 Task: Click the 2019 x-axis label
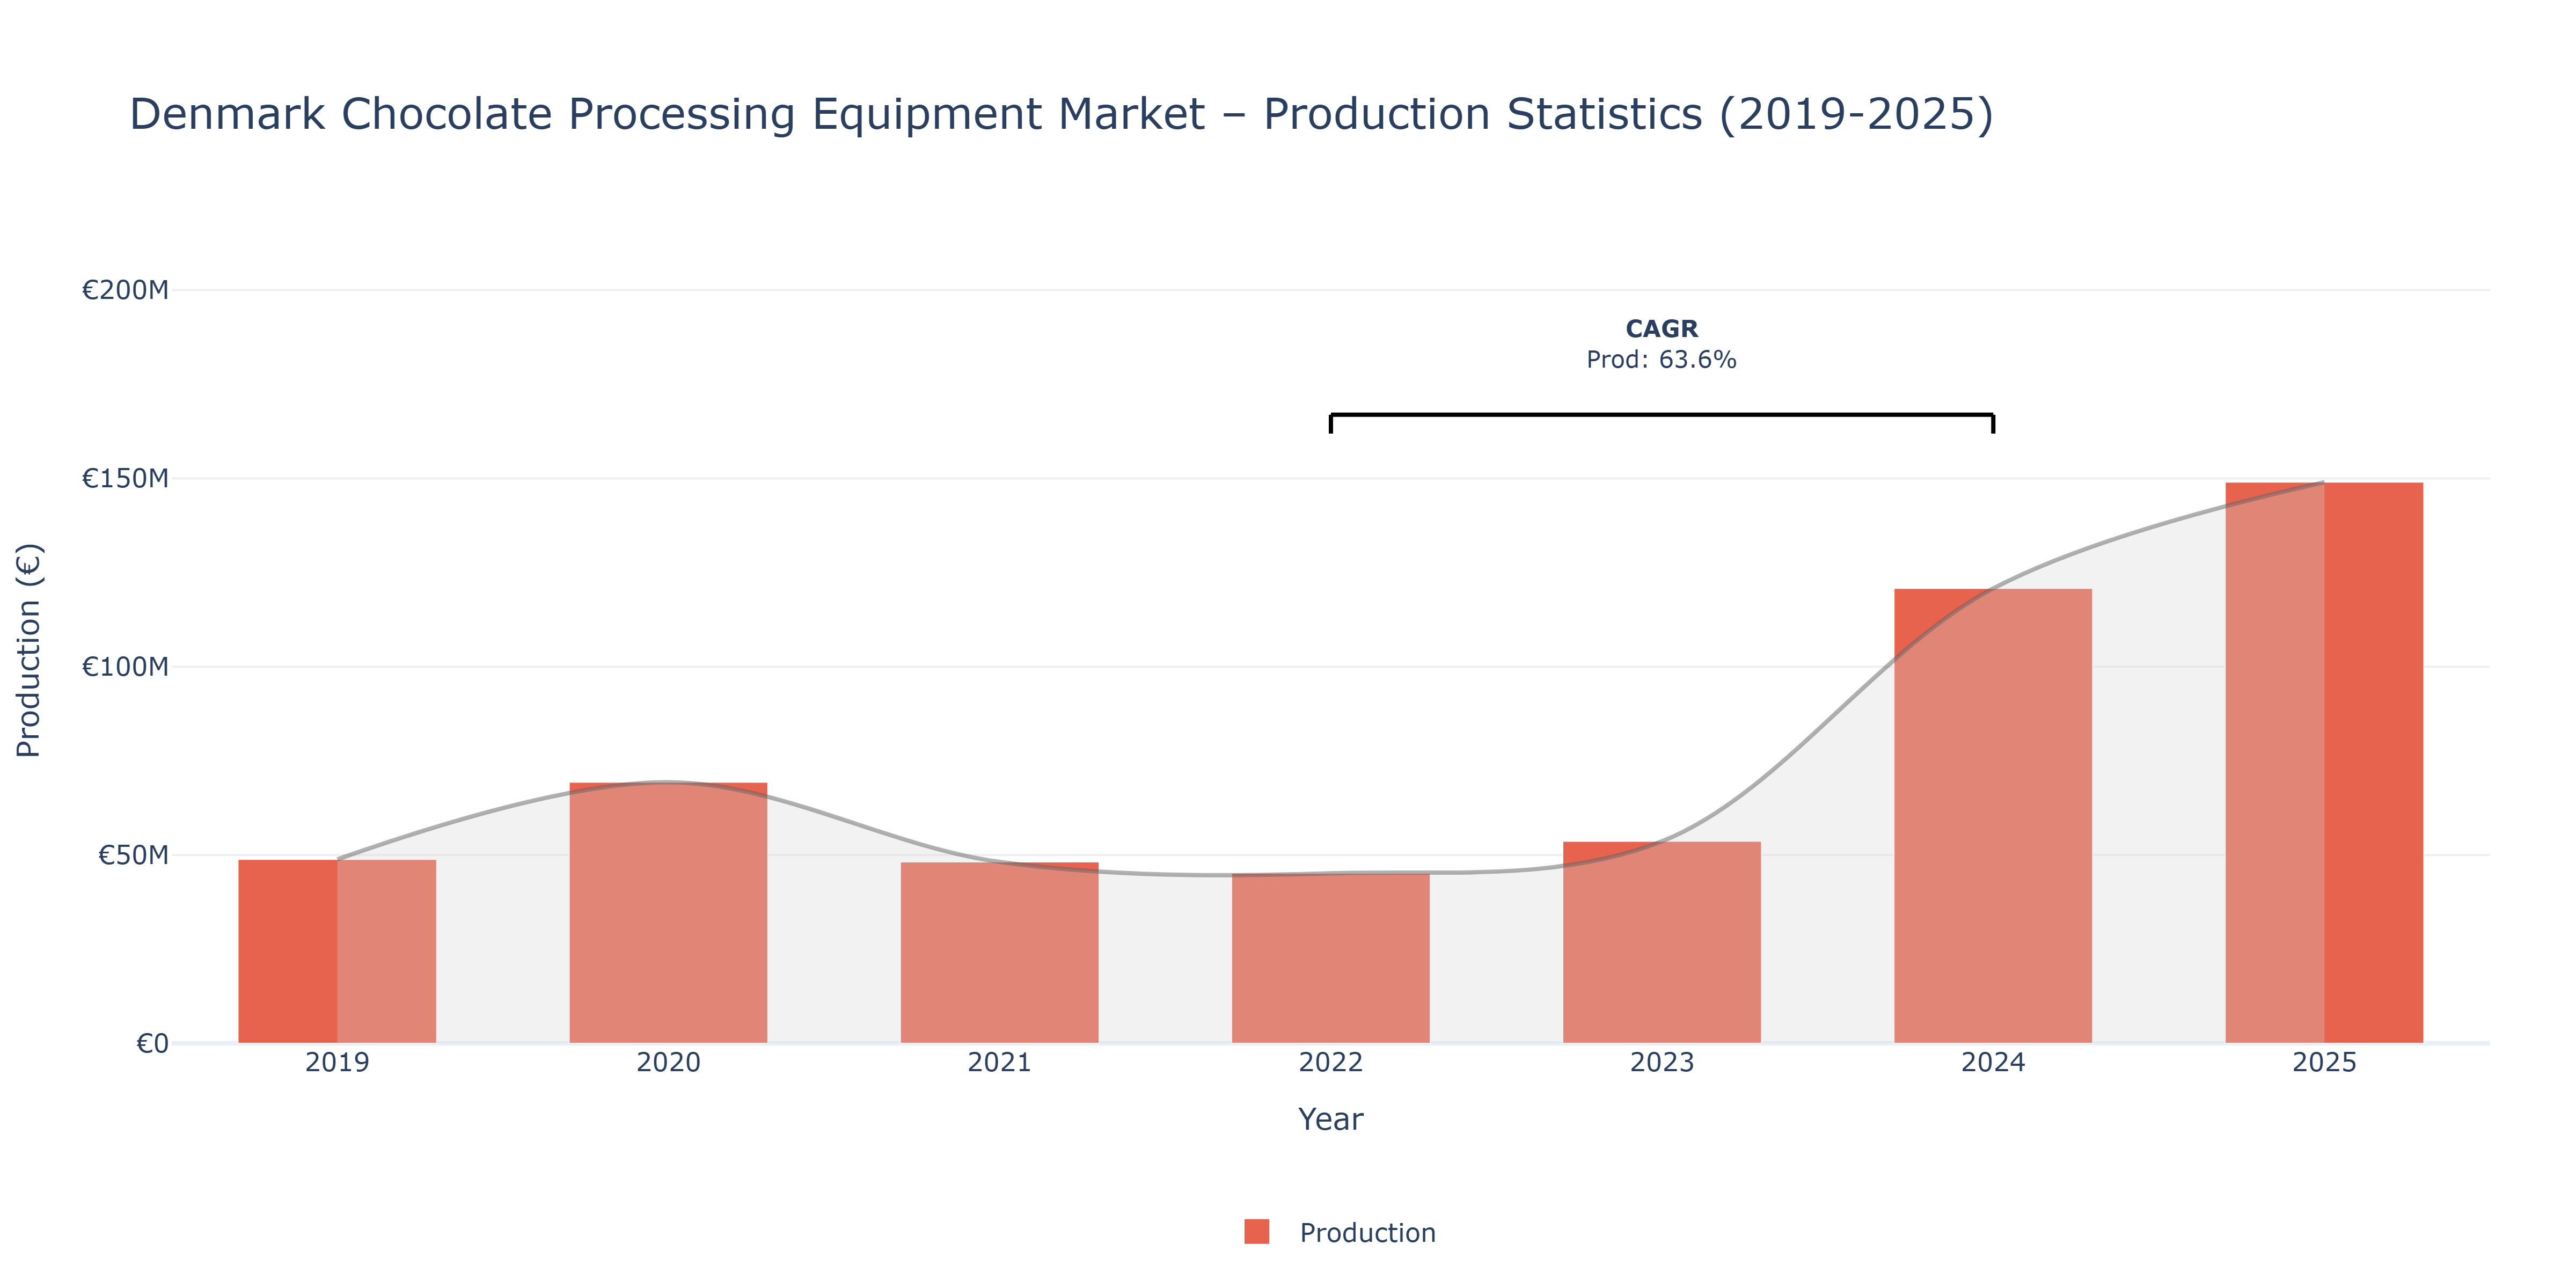[x=337, y=1062]
